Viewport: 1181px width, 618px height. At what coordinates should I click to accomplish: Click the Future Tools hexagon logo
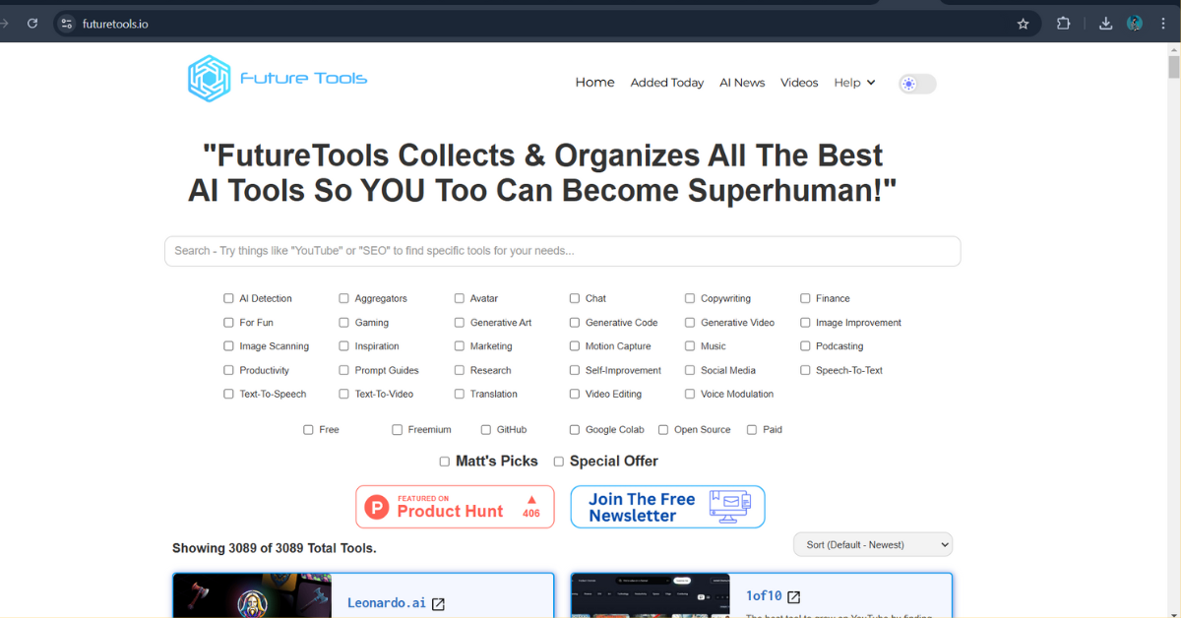click(209, 79)
